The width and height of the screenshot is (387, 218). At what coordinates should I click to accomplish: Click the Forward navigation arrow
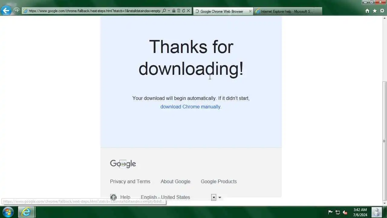click(x=16, y=11)
